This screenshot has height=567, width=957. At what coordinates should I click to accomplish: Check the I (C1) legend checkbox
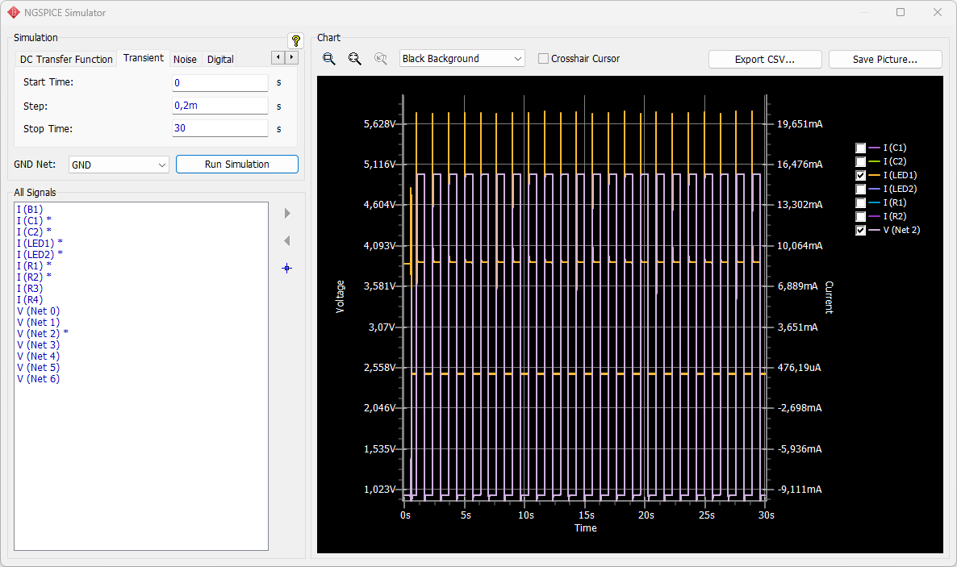[x=860, y=148]
